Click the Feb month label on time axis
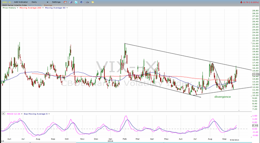260x143 pixels. 125,139
